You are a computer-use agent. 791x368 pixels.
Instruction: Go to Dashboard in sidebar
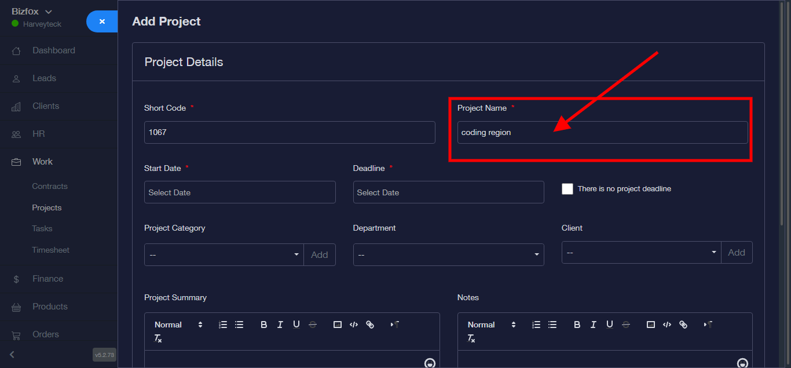(53, 50)
